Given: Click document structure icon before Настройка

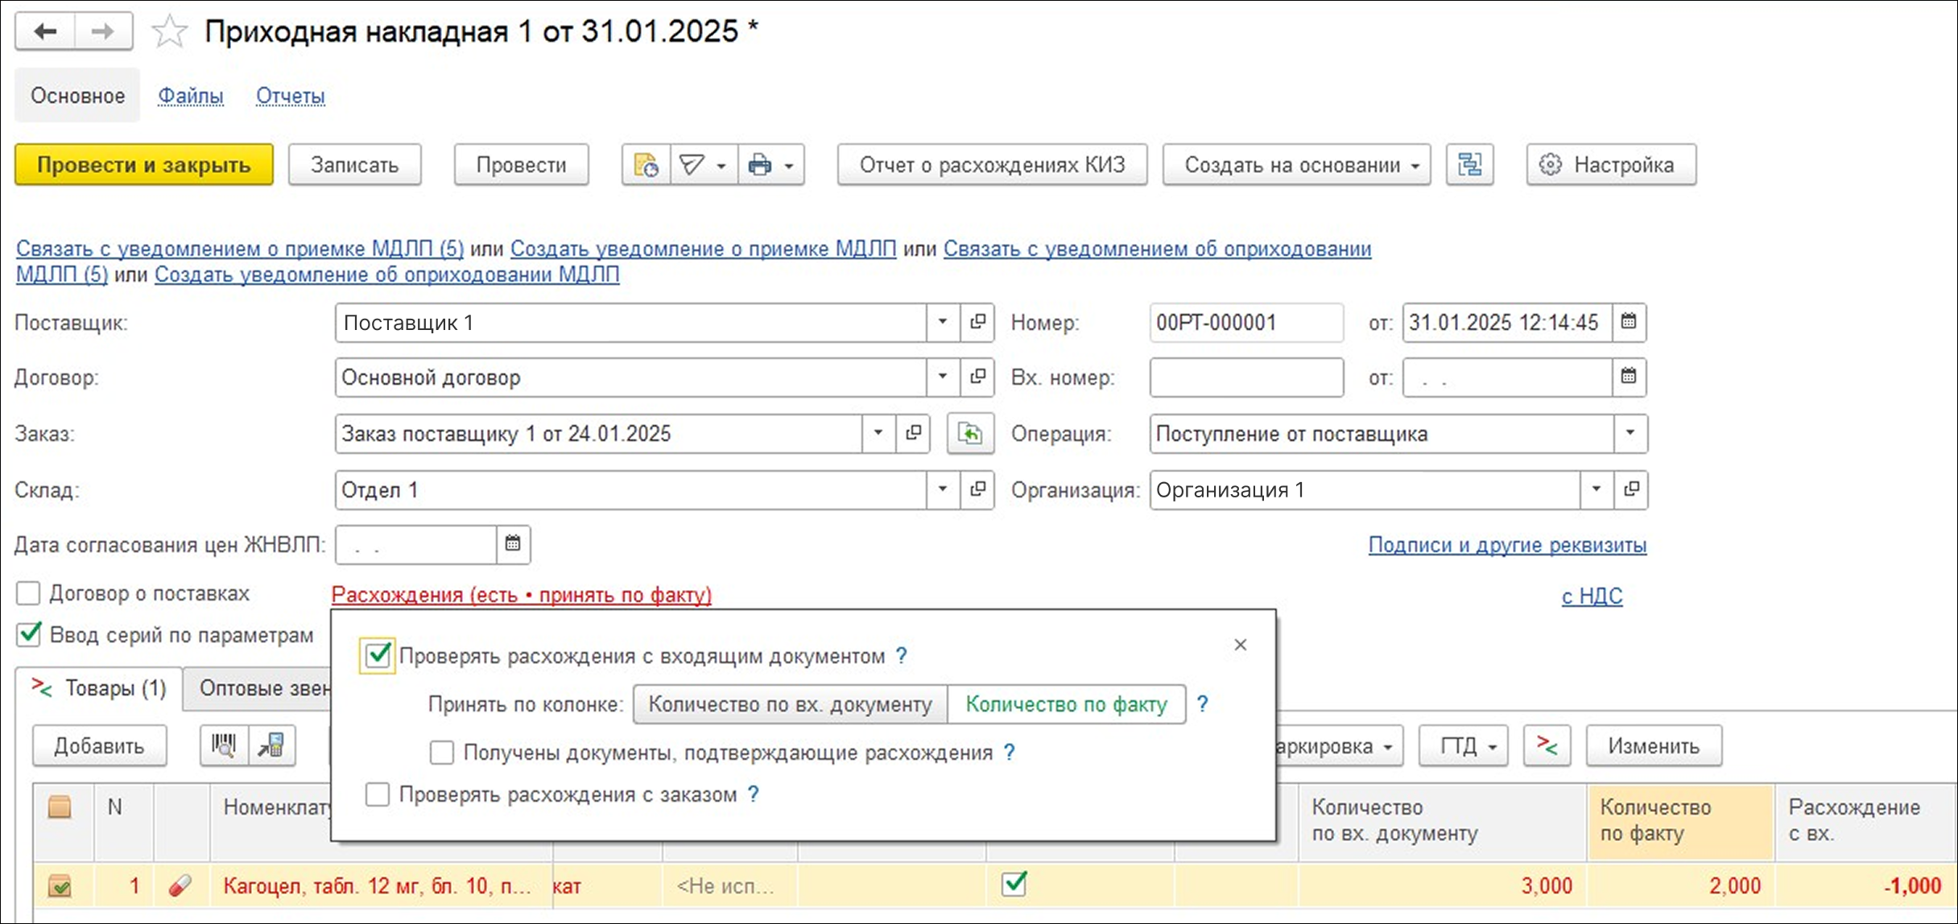Looking at the screenshot, I should click(x=1469, y=165).
